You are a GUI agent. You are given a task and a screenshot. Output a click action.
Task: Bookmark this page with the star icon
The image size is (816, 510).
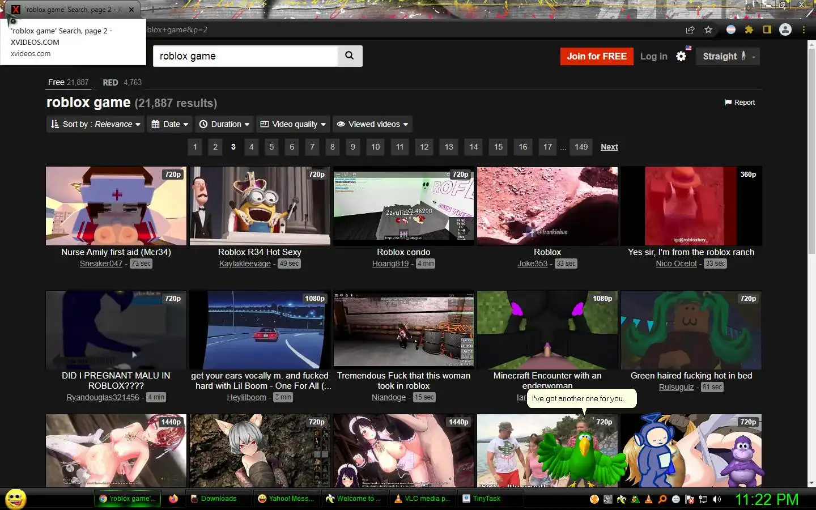tap(708, 29)
